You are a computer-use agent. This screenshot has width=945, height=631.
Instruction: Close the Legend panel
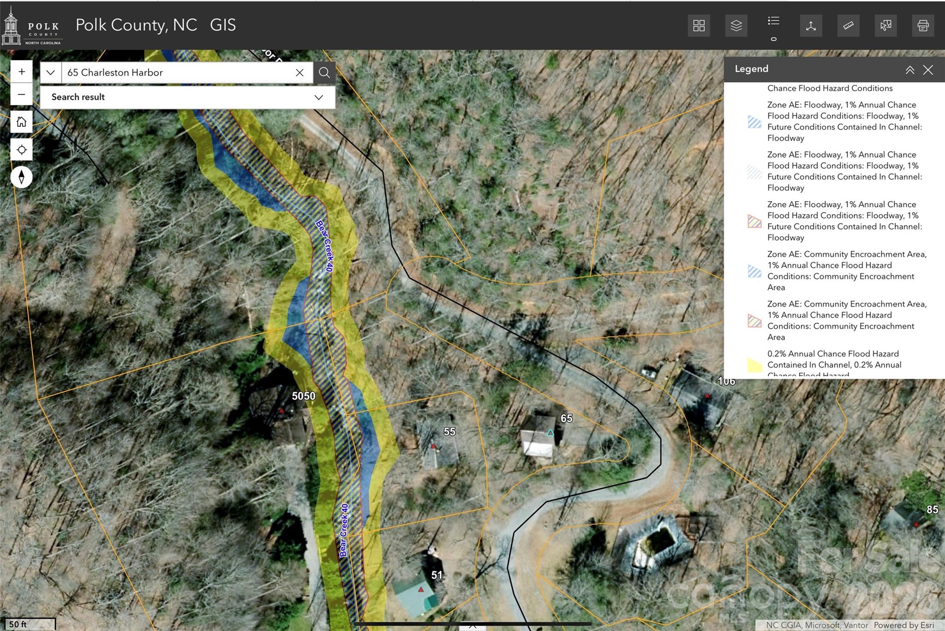[928, 70]
